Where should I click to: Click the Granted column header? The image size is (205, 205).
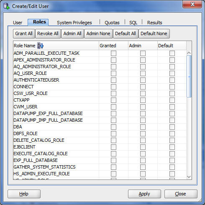tap(113, 46)
